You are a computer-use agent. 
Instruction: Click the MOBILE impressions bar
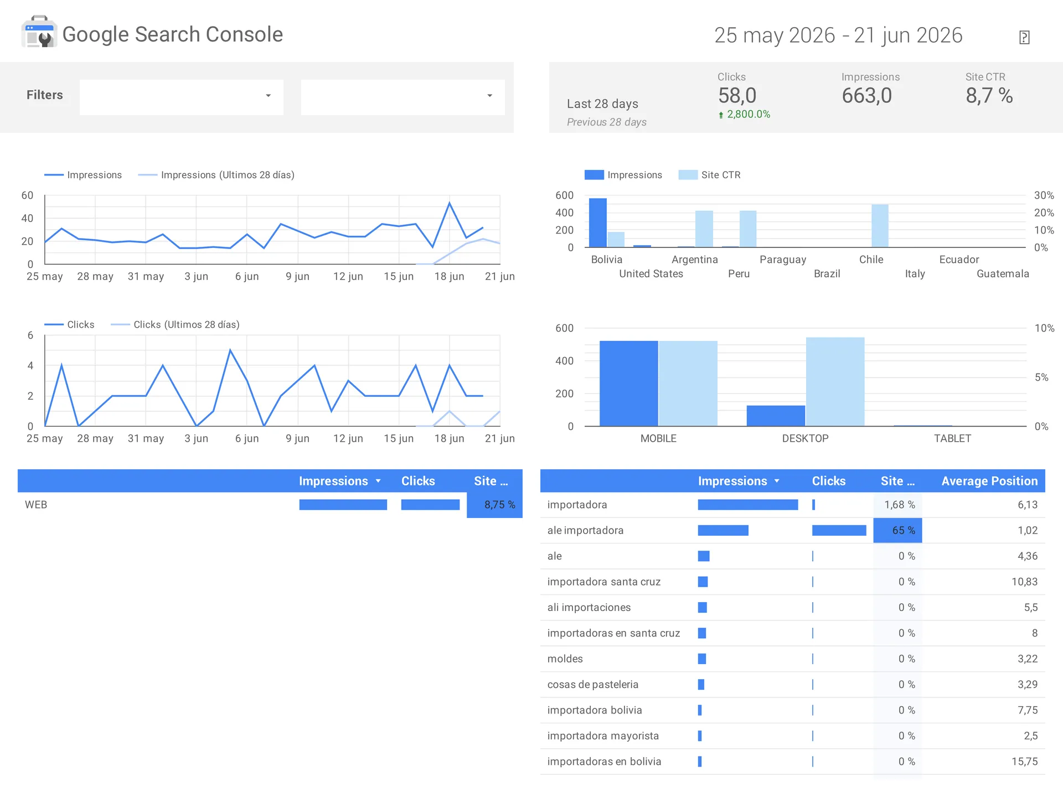pyautogui.click(x=629, y=383)
